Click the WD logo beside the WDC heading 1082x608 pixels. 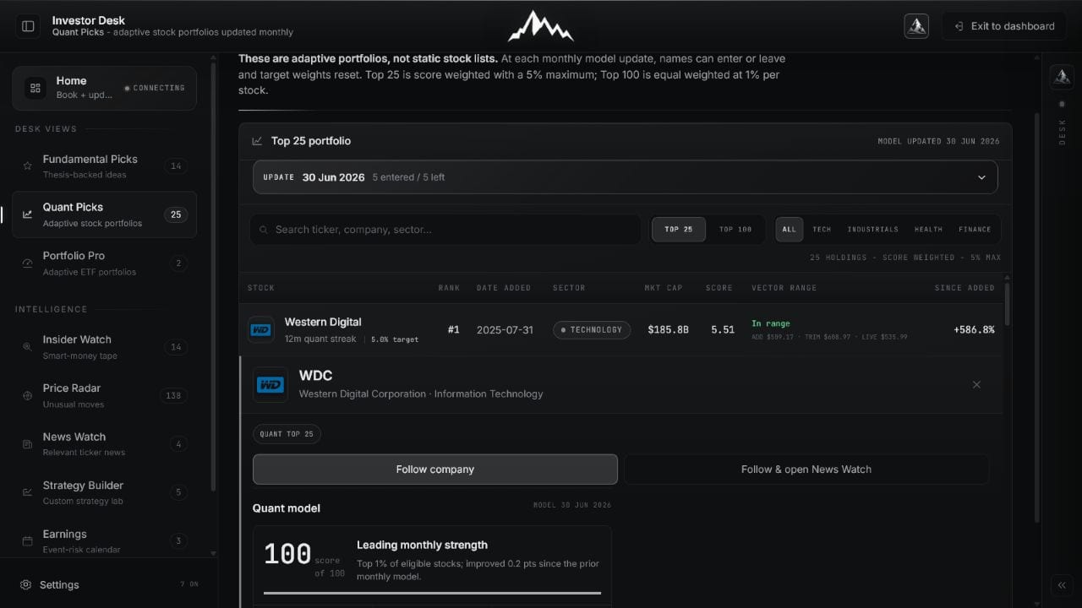click(270, 385)
